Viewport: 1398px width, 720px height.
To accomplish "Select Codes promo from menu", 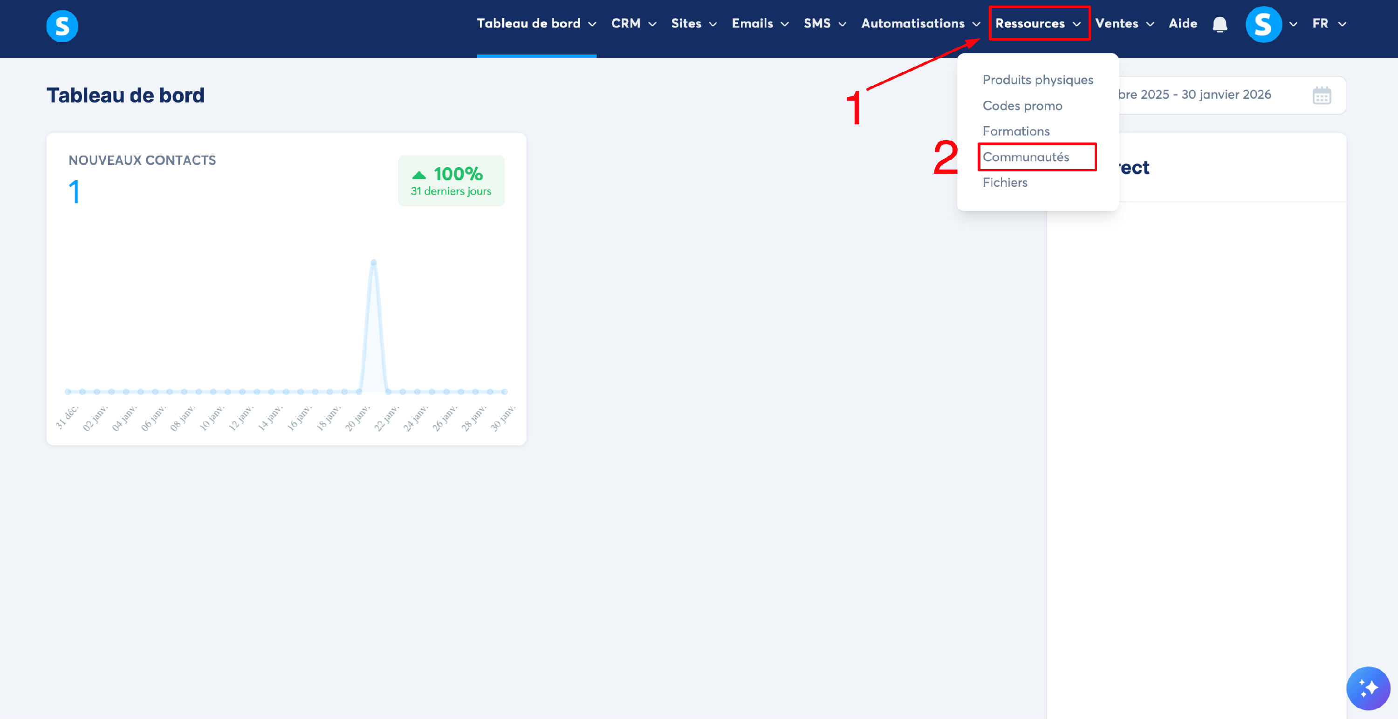I will (1022, 106).
